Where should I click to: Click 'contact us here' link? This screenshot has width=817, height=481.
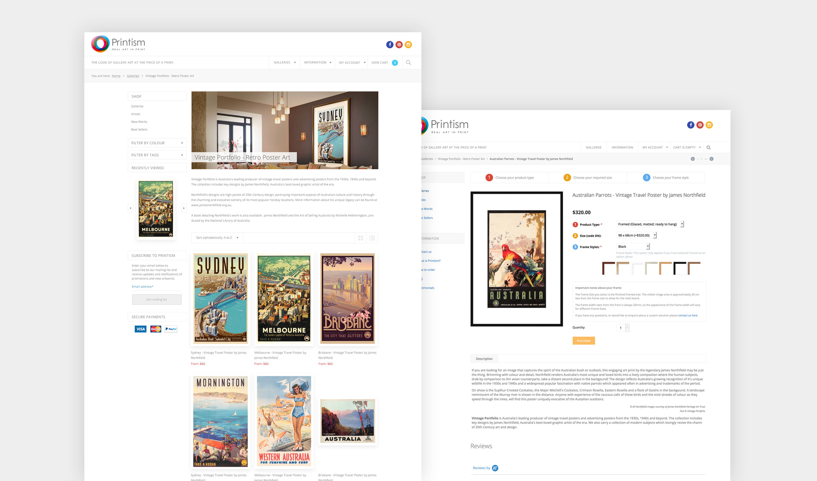(688, 316)
